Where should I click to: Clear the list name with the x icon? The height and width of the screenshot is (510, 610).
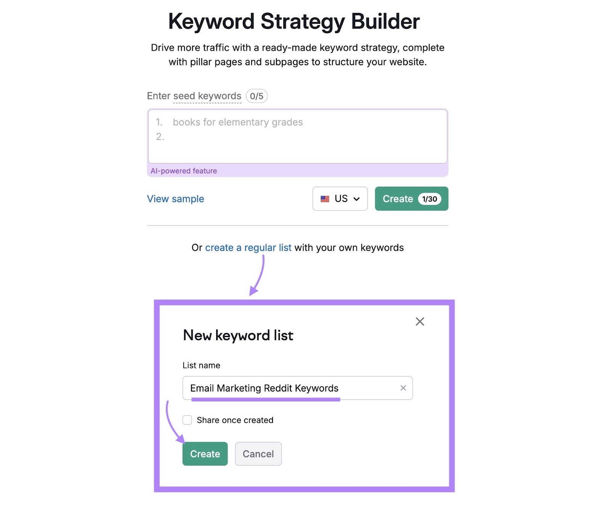(403, 388)
